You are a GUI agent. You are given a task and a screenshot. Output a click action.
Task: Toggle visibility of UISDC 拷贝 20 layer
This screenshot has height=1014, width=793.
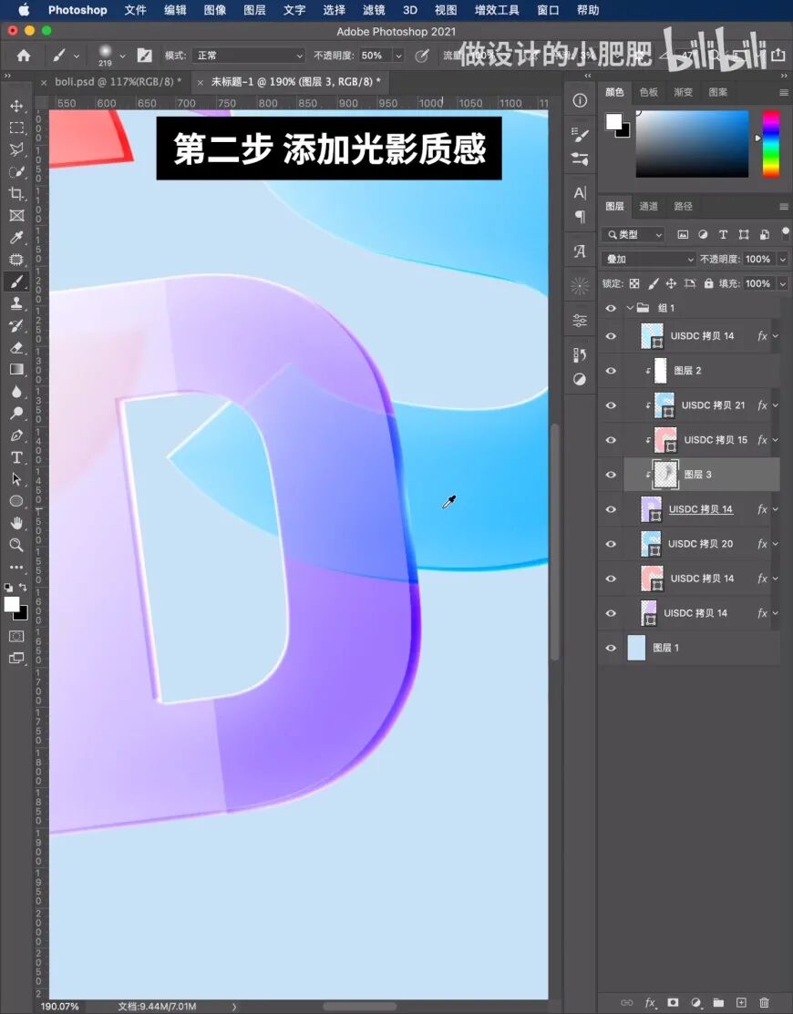tap(611, 544)
